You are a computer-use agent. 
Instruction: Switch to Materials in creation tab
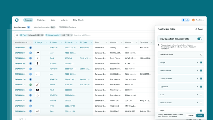(x=45, y=27)
